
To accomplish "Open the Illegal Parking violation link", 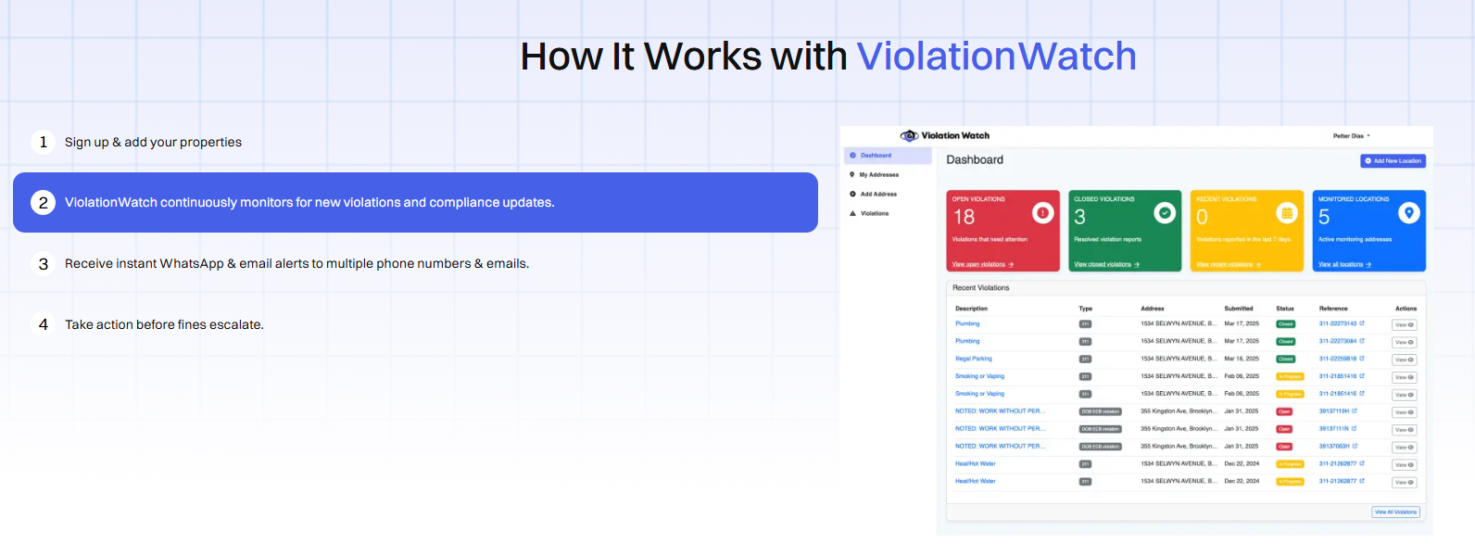I will coord(974,359).
